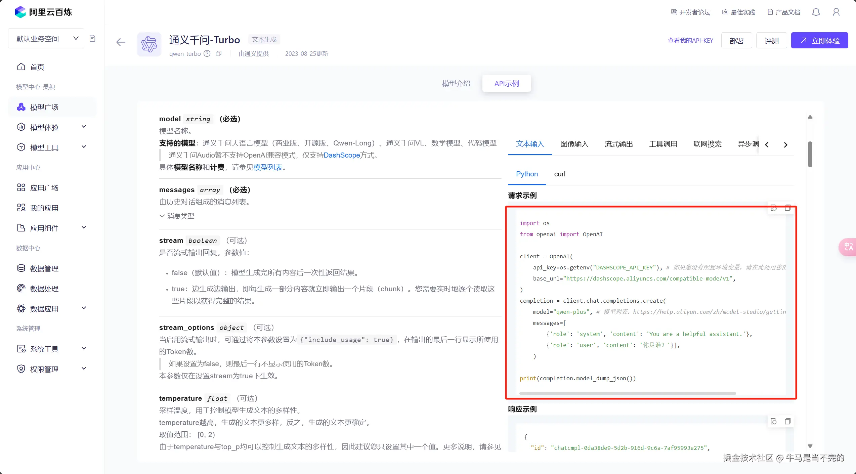Open the document icon beside the workspace selector
This screenshot has width=856, height=474.
coord(92,38)
